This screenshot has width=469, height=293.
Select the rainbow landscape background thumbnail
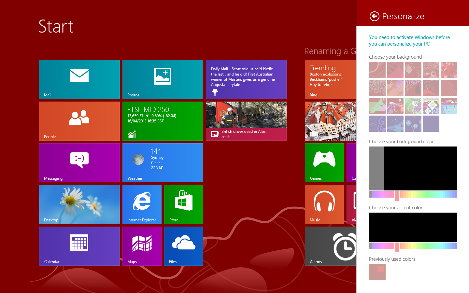pyautogui.click(x=449, y=106)
